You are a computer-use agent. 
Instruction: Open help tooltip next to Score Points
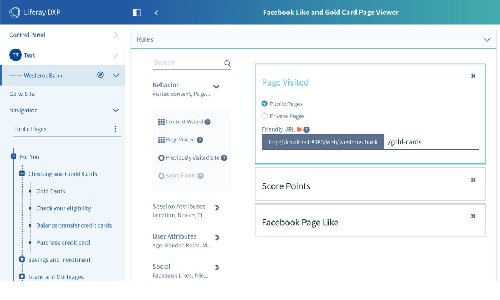pyautogui.click(x=201, y=176)
